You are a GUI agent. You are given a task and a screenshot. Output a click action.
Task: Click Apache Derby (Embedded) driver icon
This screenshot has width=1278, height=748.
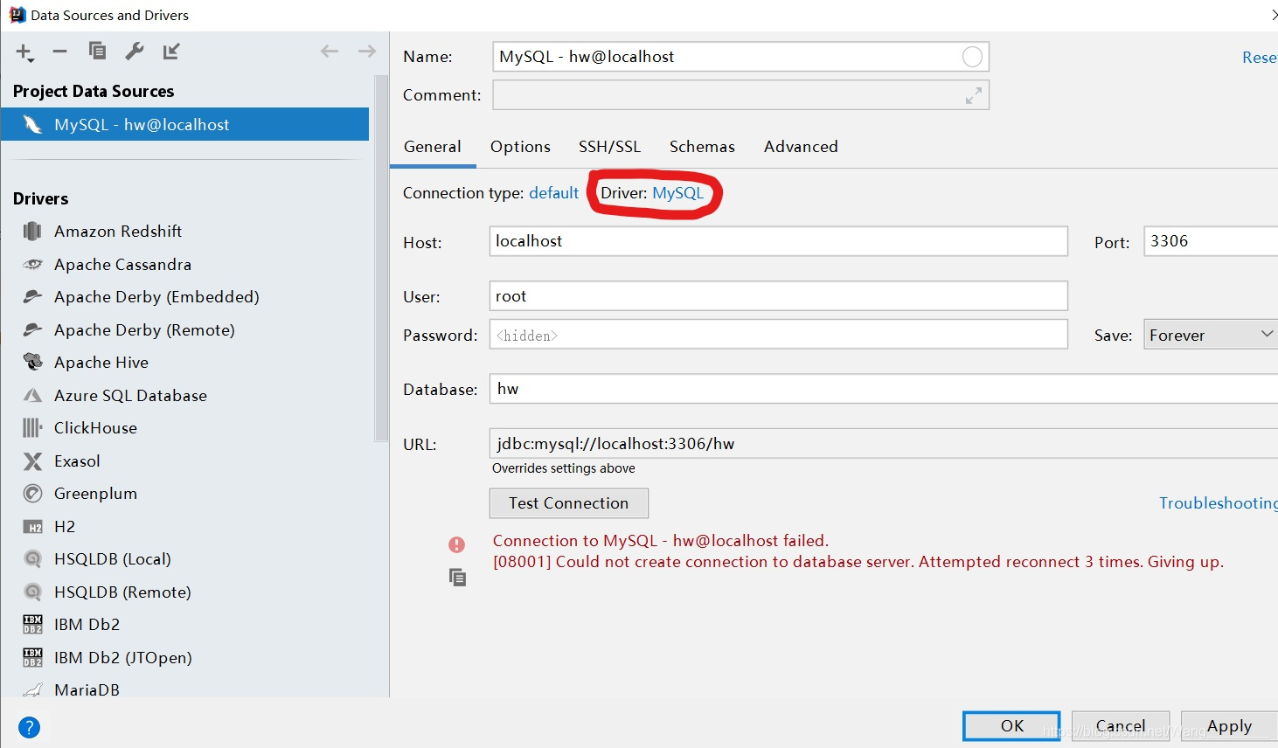pos(32,296)
